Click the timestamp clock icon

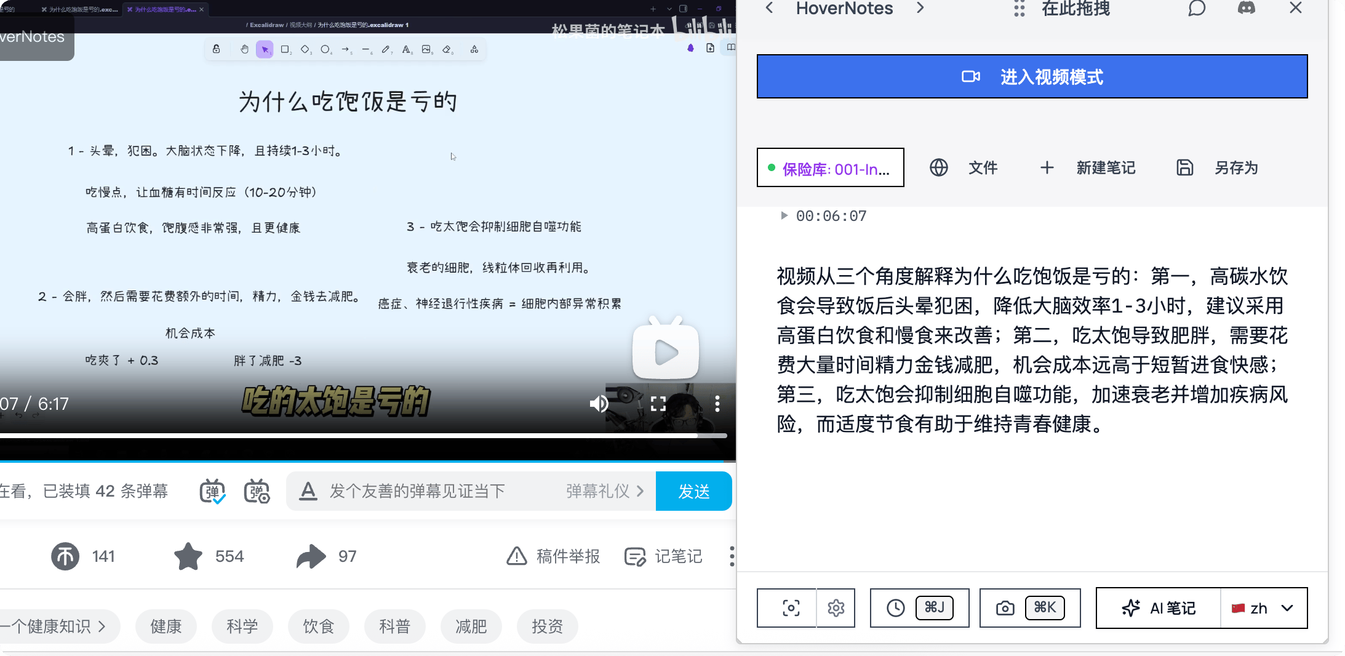895,608
